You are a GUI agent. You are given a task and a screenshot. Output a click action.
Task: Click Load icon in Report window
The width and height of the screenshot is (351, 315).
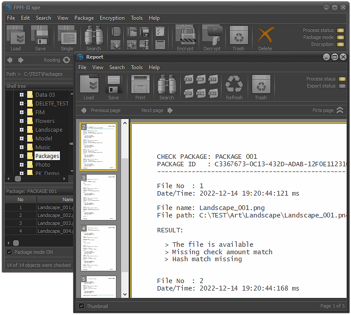89,84
